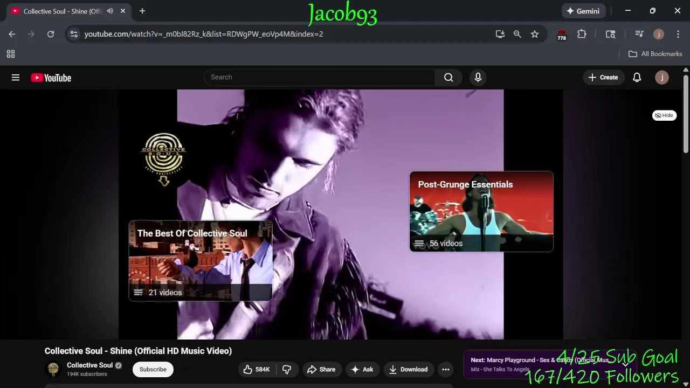Open the side panel search icon

tap(611, 34)
